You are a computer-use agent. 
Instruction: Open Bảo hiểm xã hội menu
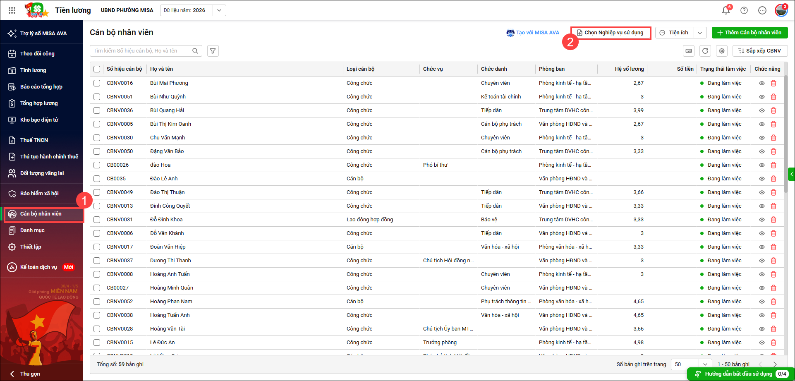pos(42,194)
